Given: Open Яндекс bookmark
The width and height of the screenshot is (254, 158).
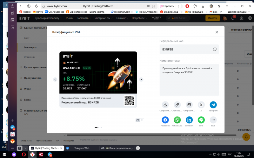Looking at the screenshot, I should pyautogui.click(x=25, y=12).
